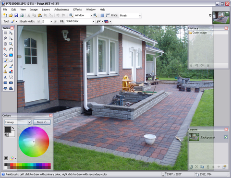The width and height of the screenshot is (231, 178).
Task: Click the Save disk icon
Action: 16,15
